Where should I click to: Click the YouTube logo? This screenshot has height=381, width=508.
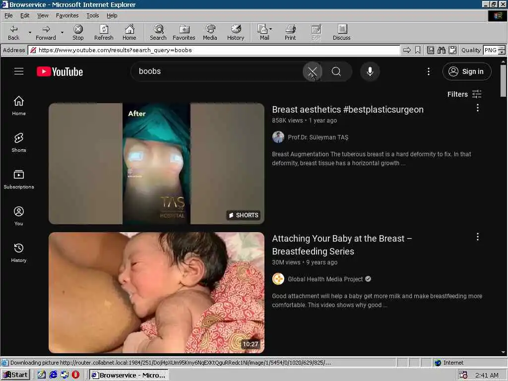tap(60, 71)
